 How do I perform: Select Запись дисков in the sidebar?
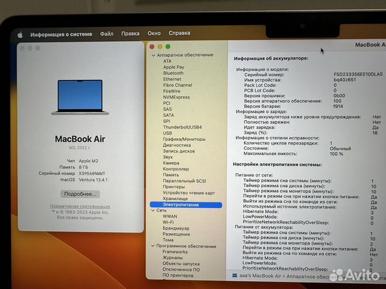point(179,151)
